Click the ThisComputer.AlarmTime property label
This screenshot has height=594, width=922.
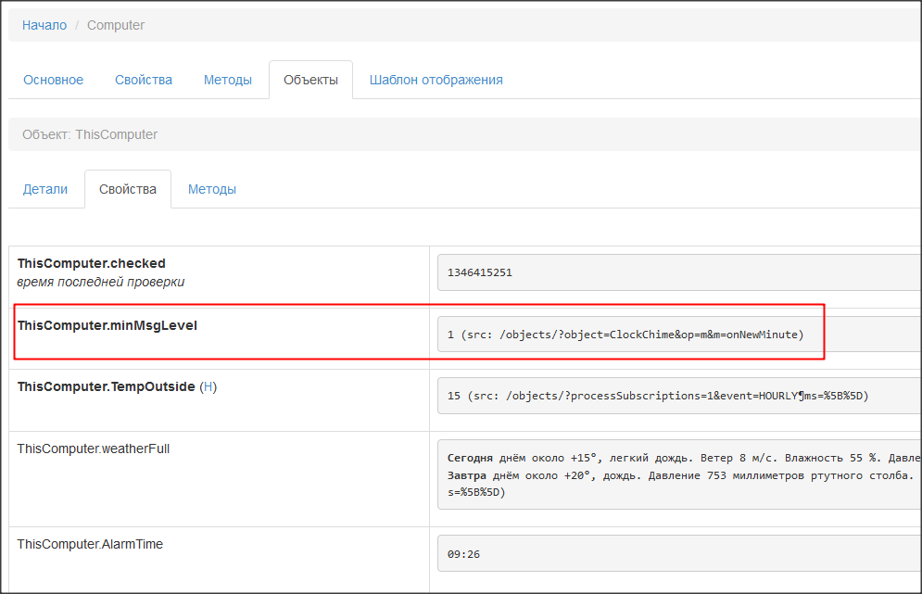90,544
